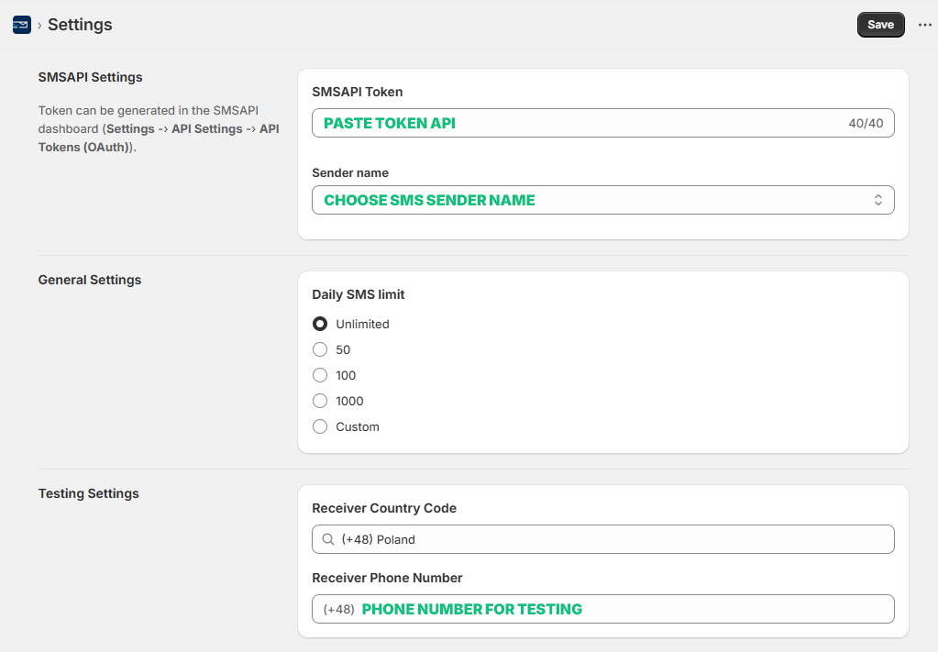Click the breadcrumb chevron before Settings
The height and width of the screenshot is (652, 938).
[x=39, y=26]
